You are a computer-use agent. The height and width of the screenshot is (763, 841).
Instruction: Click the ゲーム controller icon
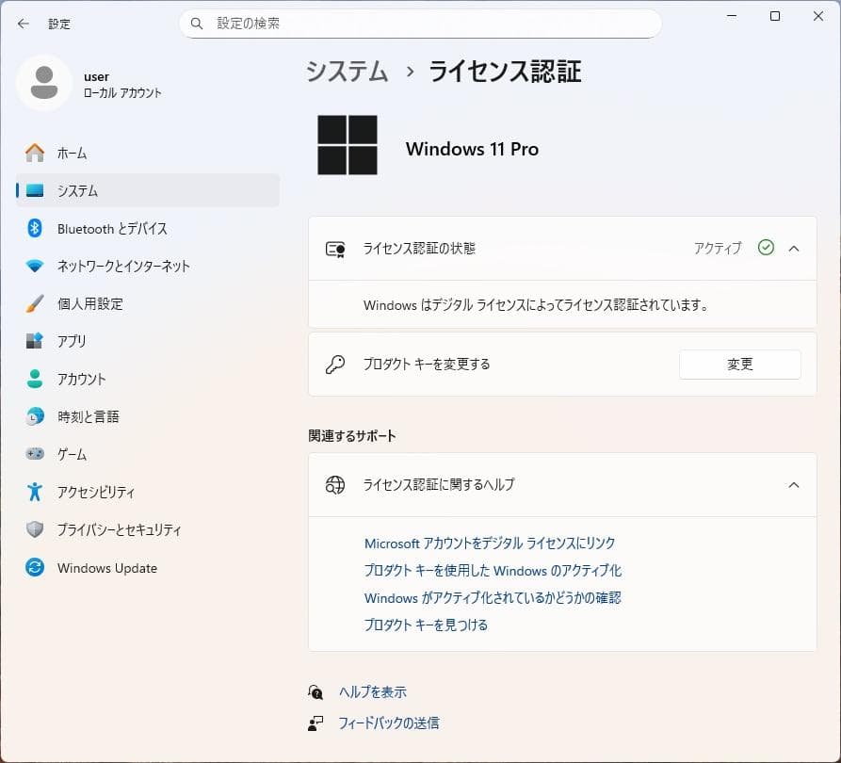pyautogui.click(x=35, y=454)
